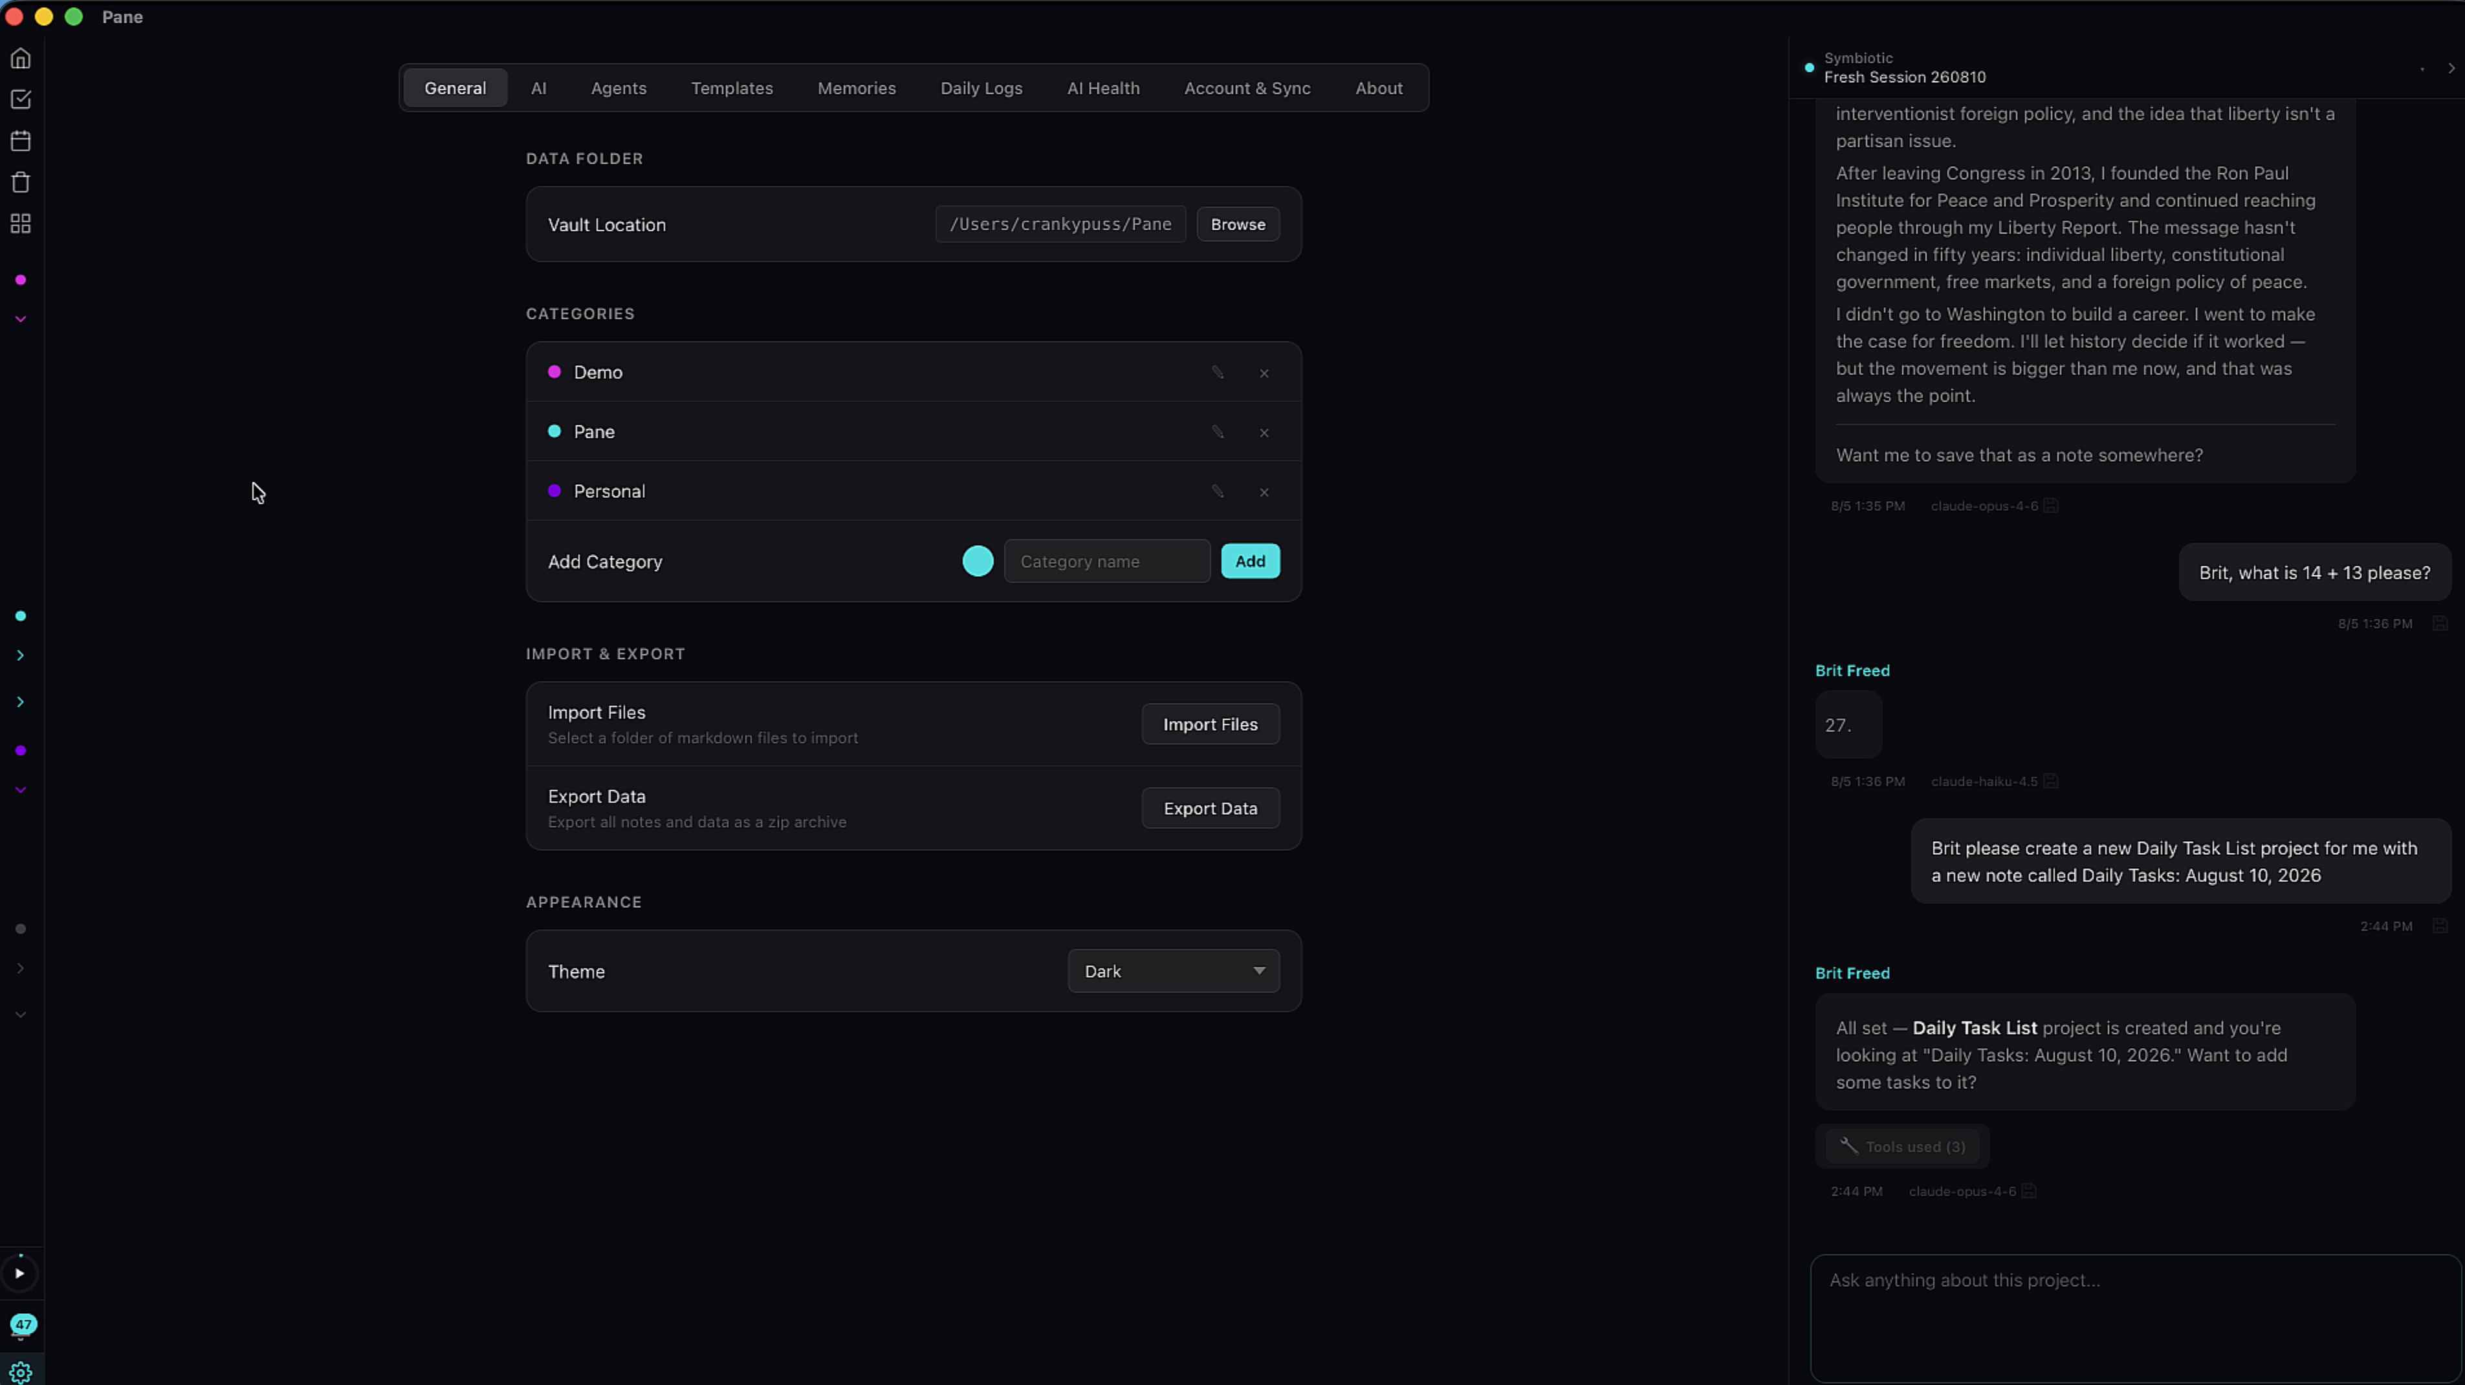This screenshot has width=2465, height=1385.
Task: Remove the Demo category
Action: tap(1264, 373)
